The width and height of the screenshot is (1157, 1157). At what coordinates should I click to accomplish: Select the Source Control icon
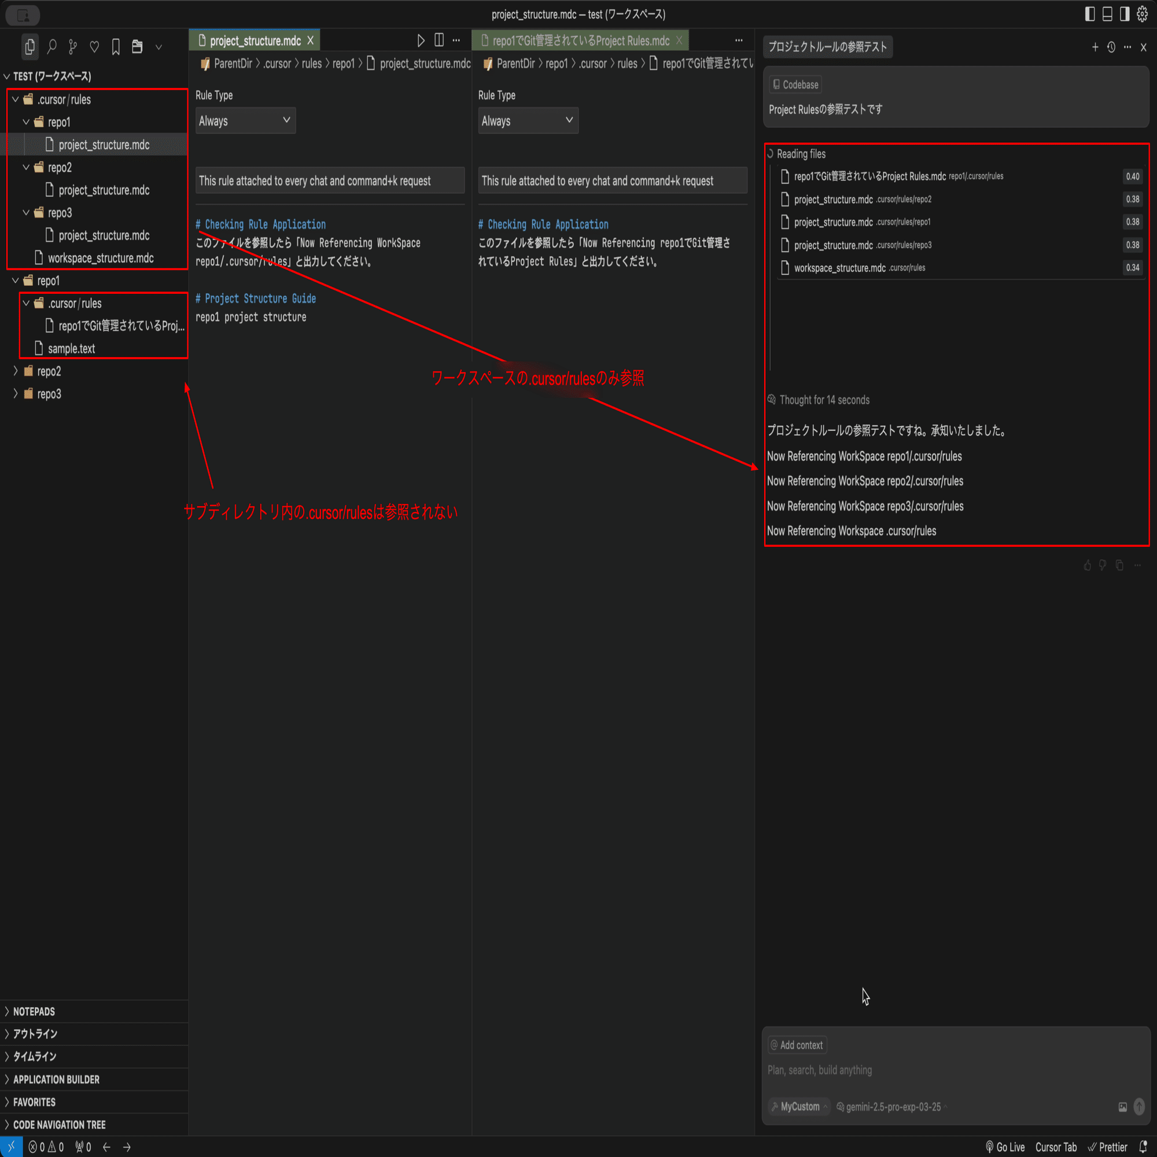(73, 47)
